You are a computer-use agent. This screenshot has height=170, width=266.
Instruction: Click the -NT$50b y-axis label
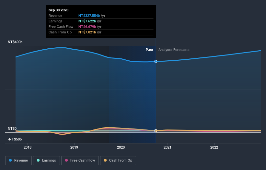pos(15,139)
